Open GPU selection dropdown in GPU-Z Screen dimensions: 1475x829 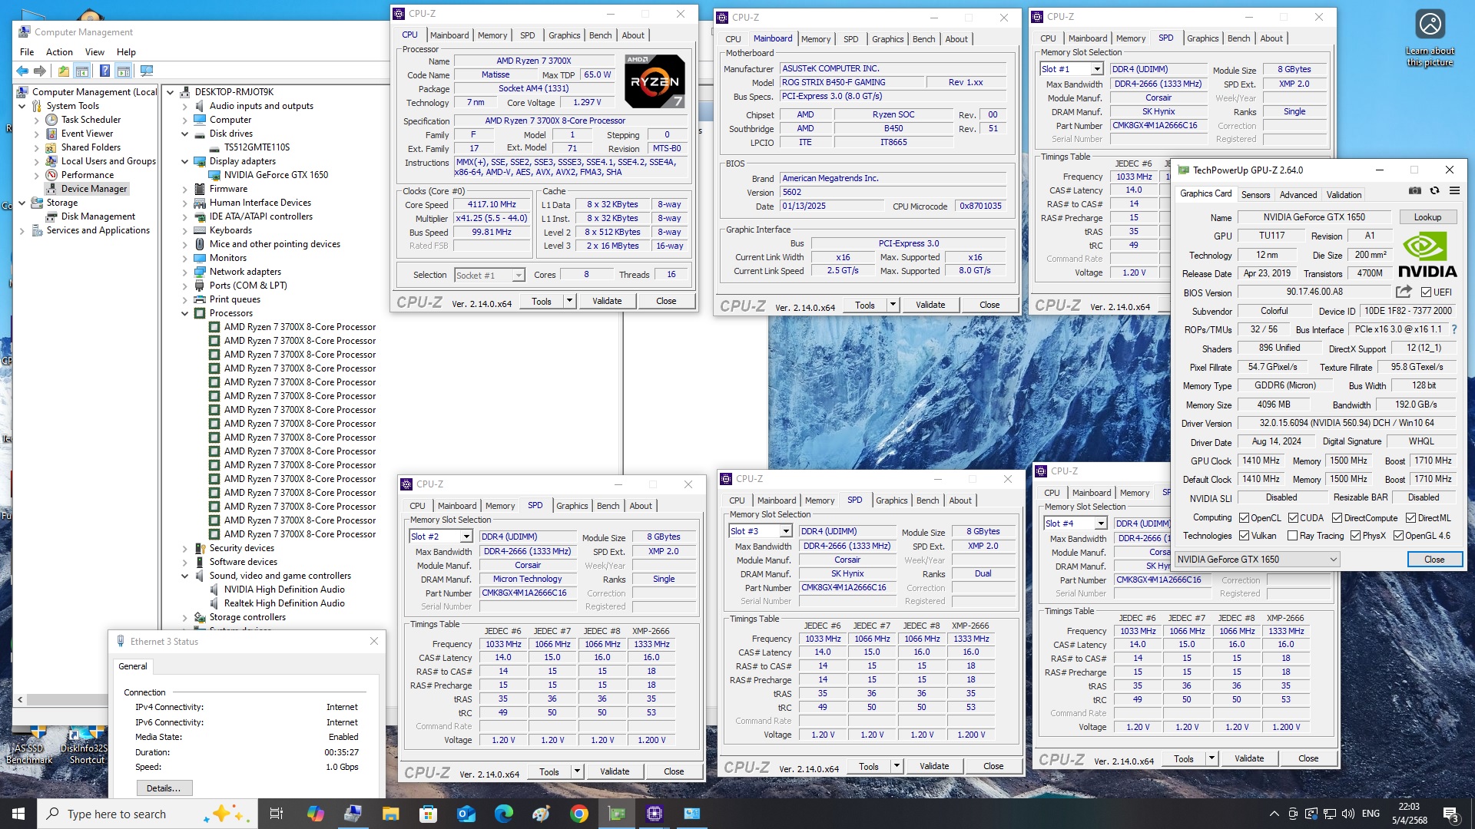click(1258, 560)
